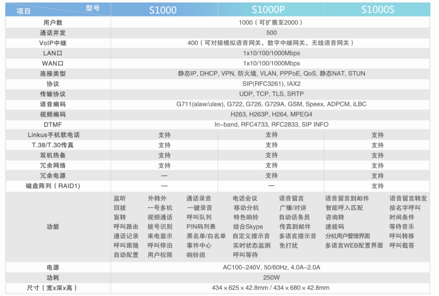Select the 电话会议 feature entry

pyautogui.click(x=245, y=199)
